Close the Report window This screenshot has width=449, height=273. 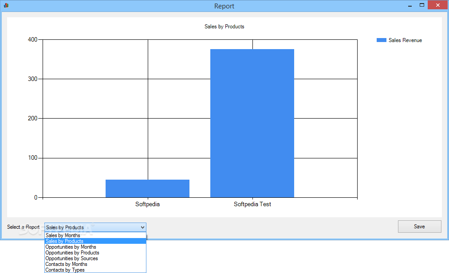tap(437, 5)
